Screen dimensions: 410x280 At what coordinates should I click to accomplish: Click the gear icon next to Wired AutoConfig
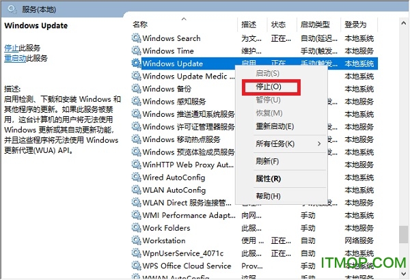coord(136,178)
